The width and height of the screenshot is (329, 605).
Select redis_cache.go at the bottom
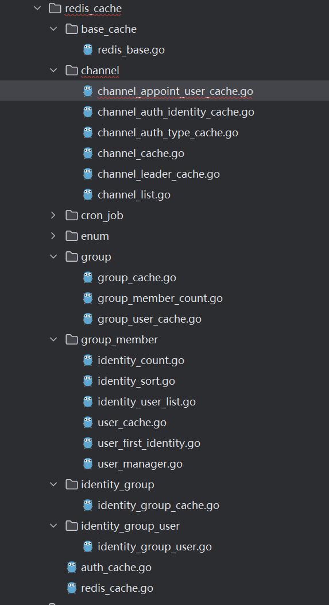[117, 588]
